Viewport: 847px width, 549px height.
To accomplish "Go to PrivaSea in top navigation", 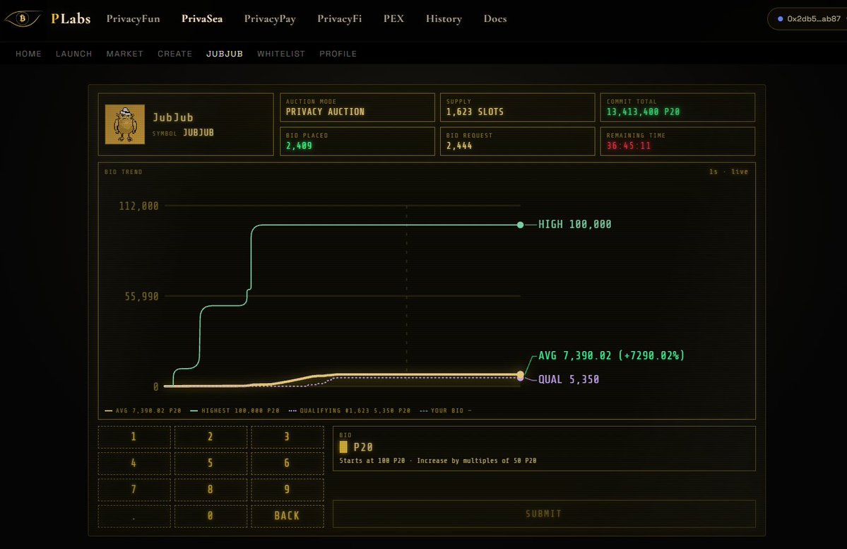I will 202,18.
